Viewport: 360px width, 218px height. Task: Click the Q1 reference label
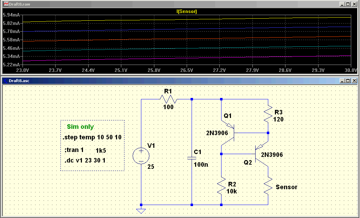coord(227,116)
